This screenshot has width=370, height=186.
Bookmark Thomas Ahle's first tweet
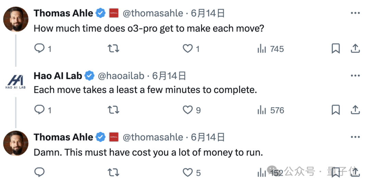336,49
